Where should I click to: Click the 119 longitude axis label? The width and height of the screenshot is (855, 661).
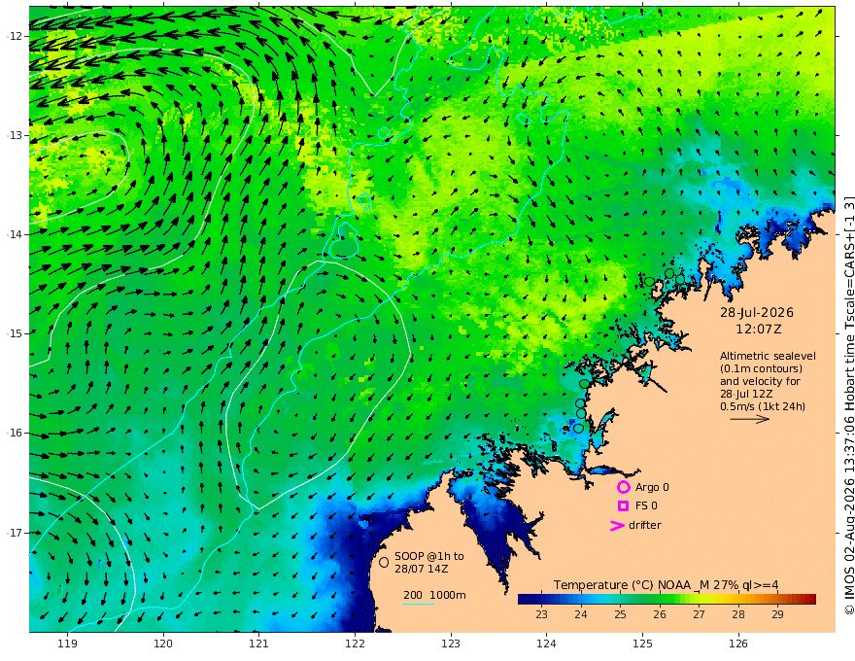click(67, 644)
